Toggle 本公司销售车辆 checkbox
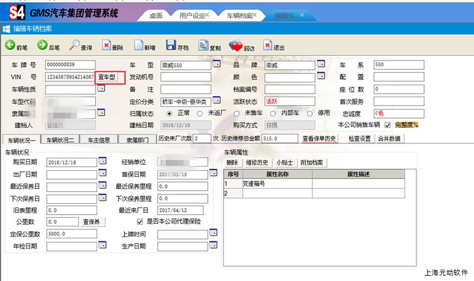Screen dimensions: 474x281 click(387, 125)
